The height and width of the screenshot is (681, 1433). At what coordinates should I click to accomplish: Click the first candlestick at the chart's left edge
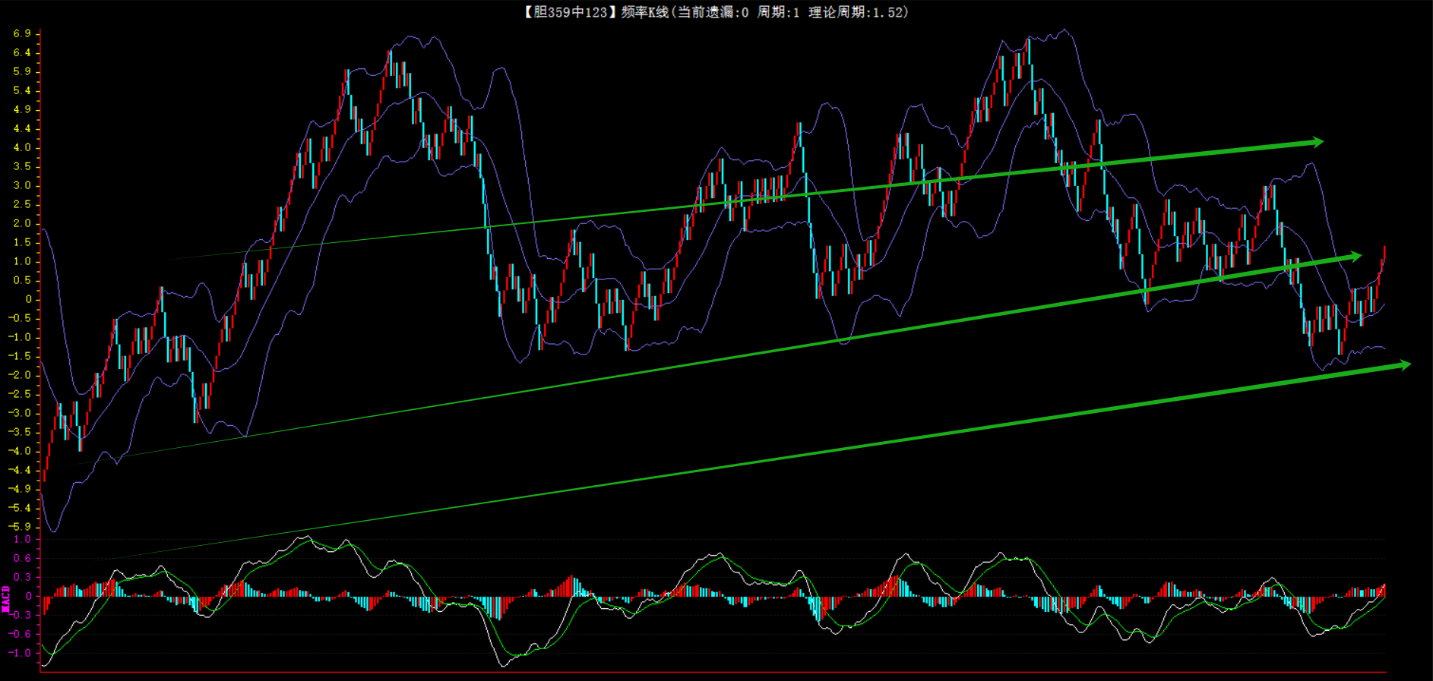[44, 472]
